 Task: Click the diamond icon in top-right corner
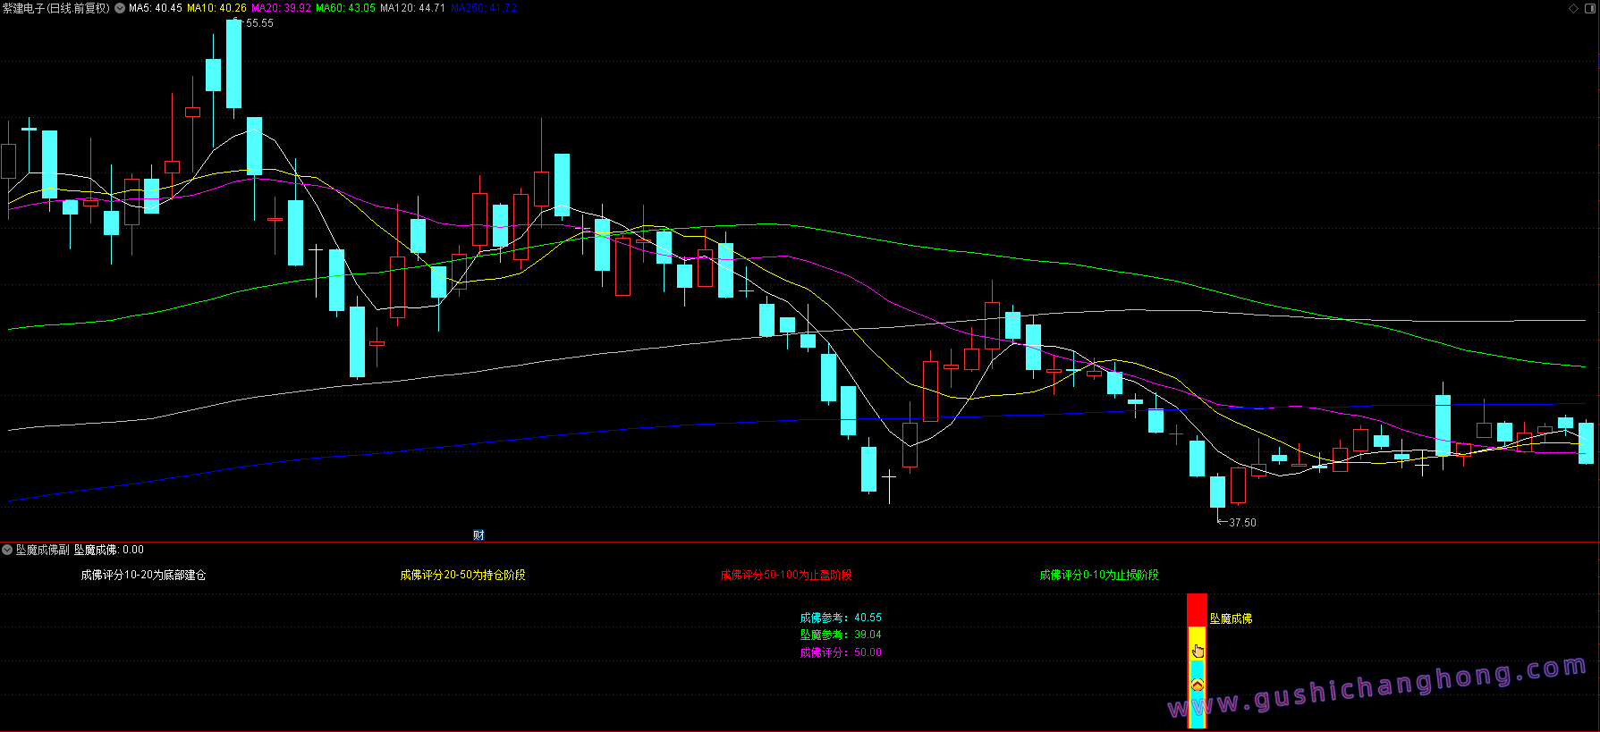tap(1574, 8)
